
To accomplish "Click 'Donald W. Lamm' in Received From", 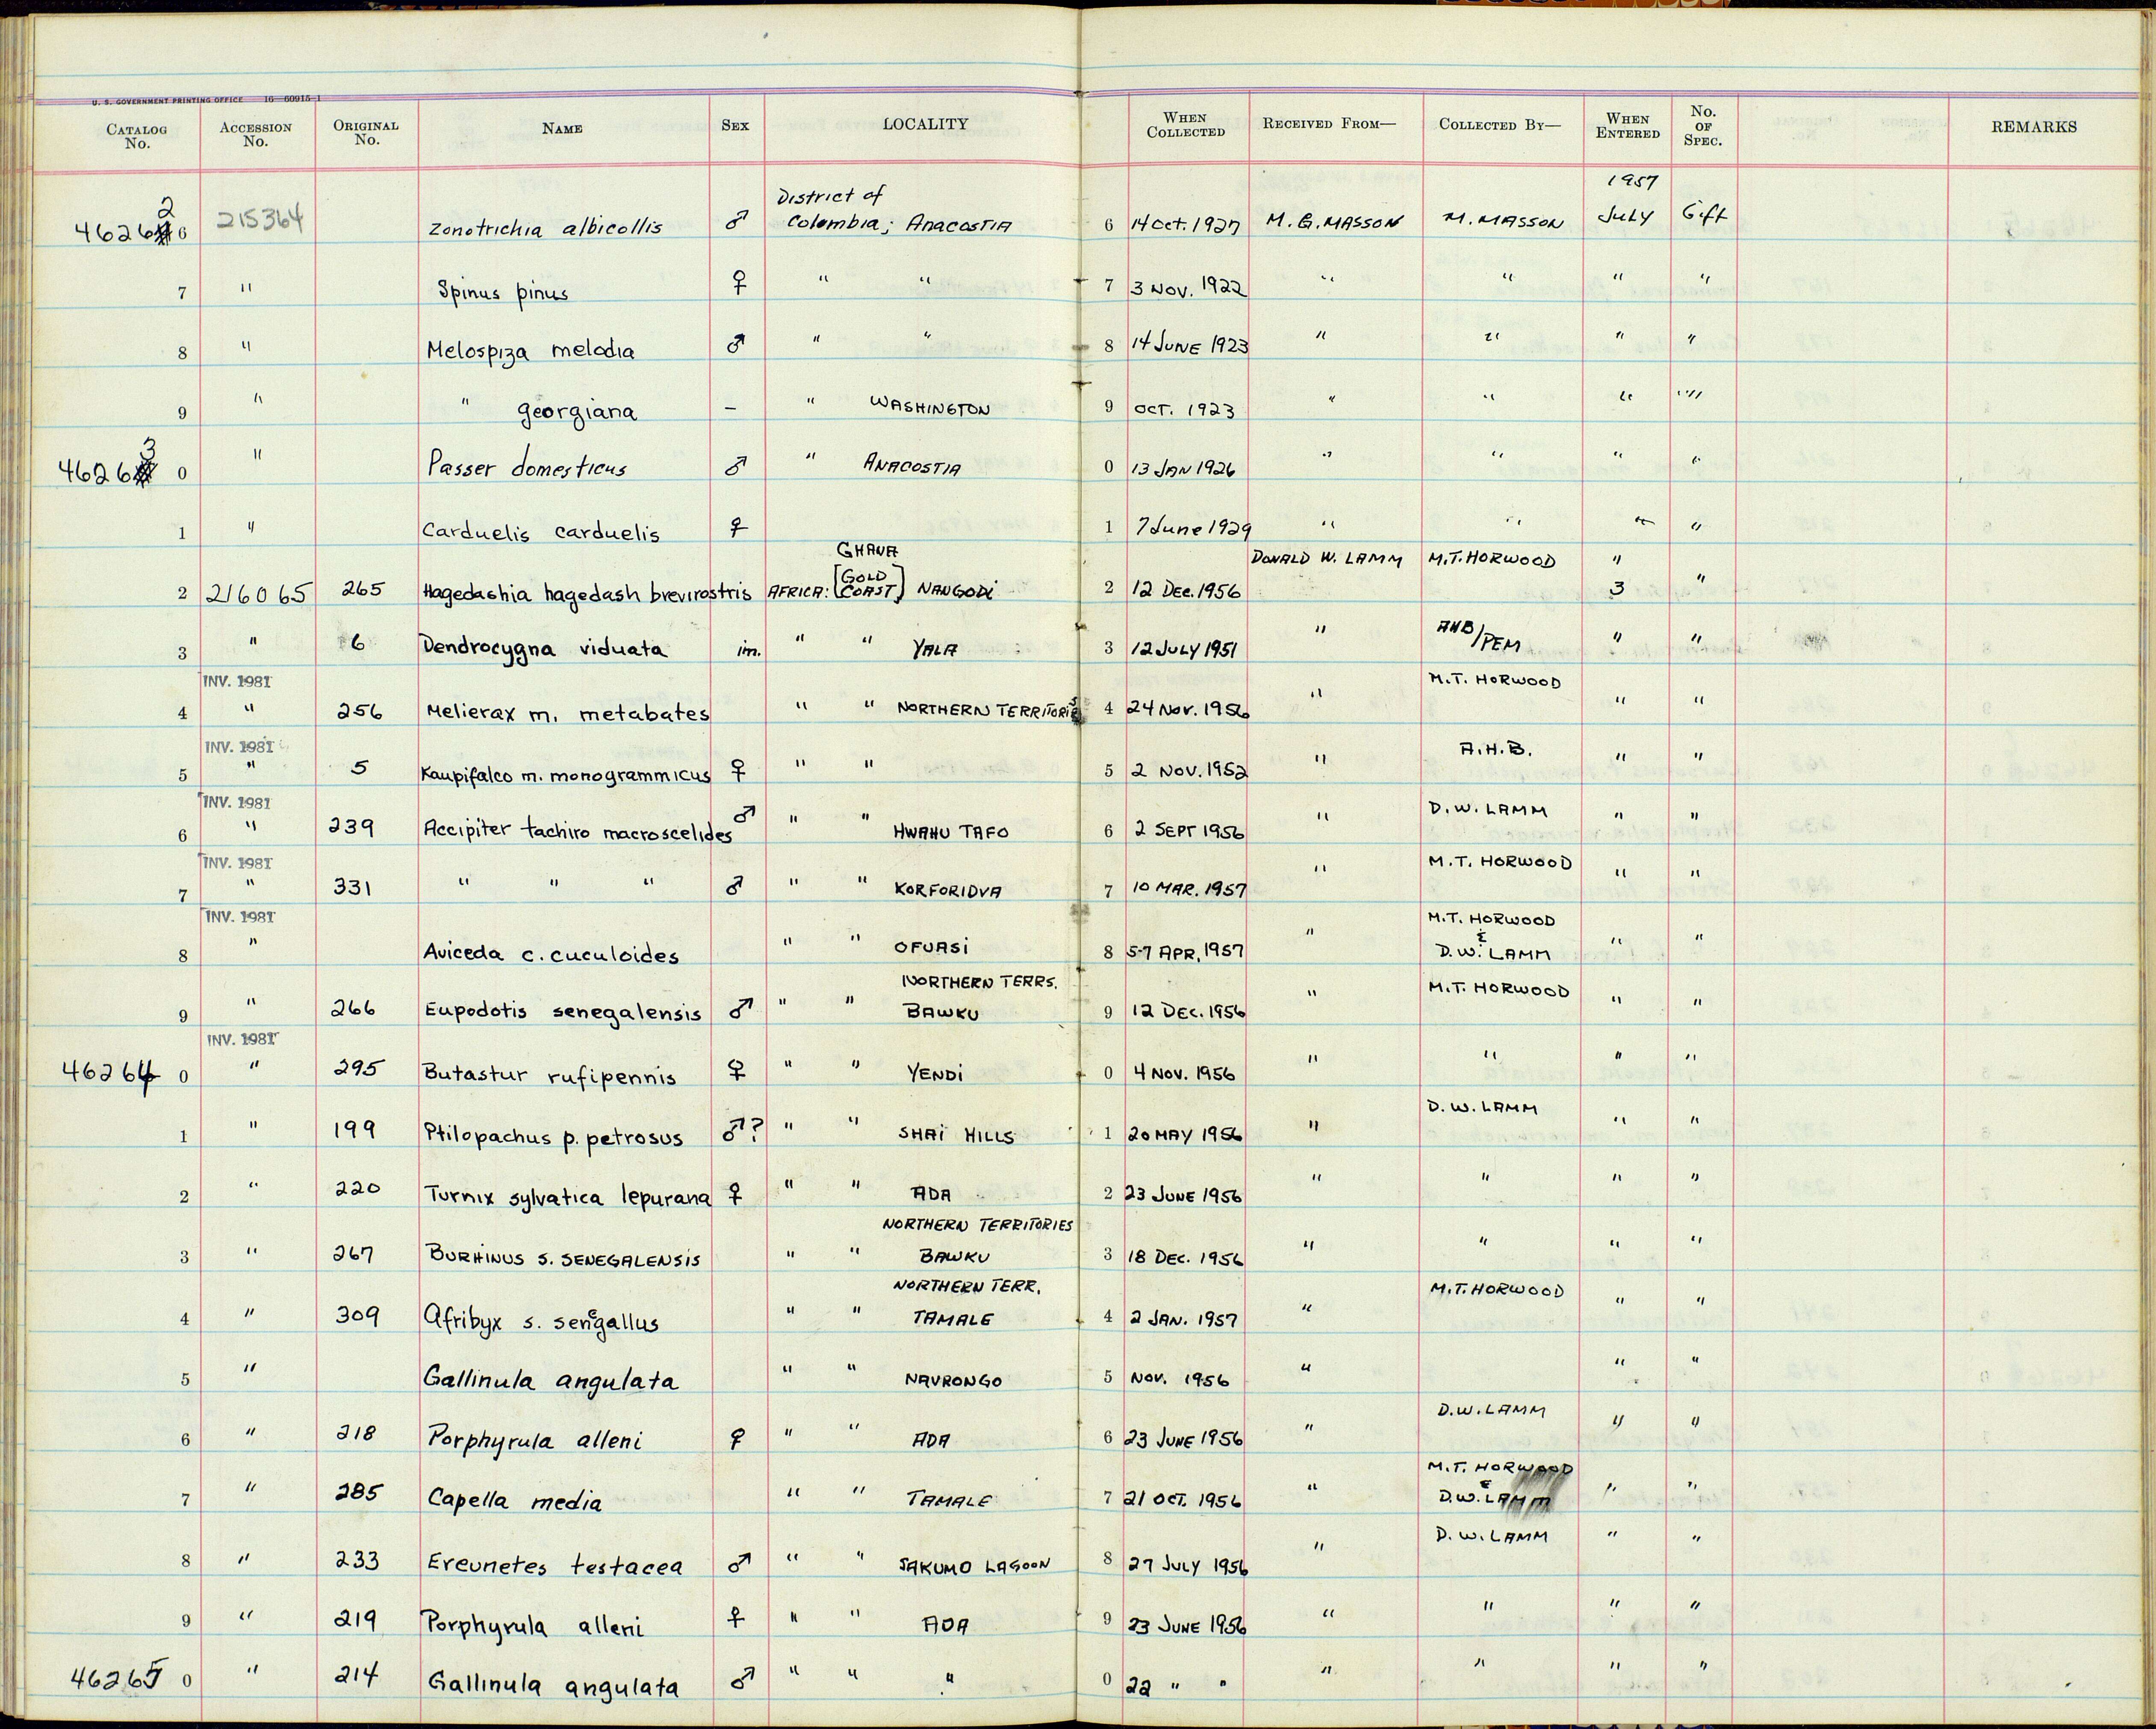I will tap(1327, 559).
